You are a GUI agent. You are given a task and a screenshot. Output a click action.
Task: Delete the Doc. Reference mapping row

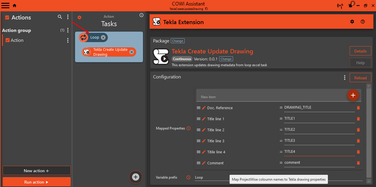coord(358,108)
